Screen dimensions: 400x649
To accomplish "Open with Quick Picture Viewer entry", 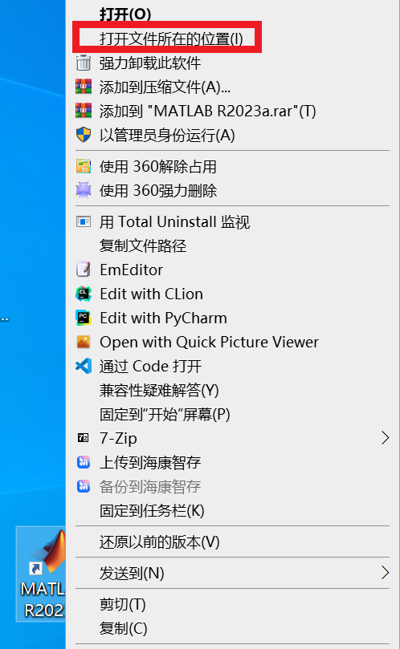I will (233, 342).
